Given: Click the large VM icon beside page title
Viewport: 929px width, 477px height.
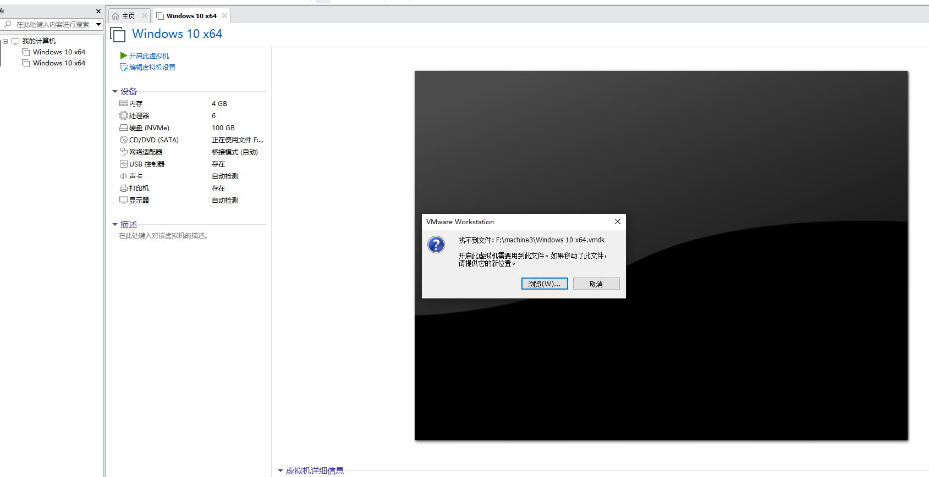Looking at the screenshot, I should click(x=118, y=34).
